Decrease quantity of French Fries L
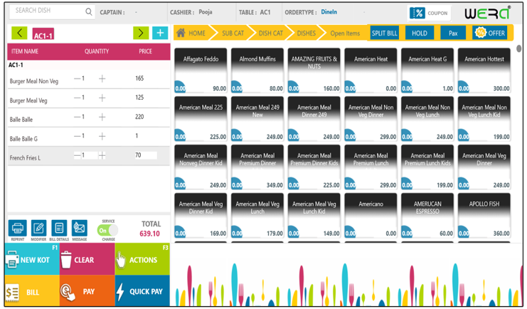 (x=77, y=155)
